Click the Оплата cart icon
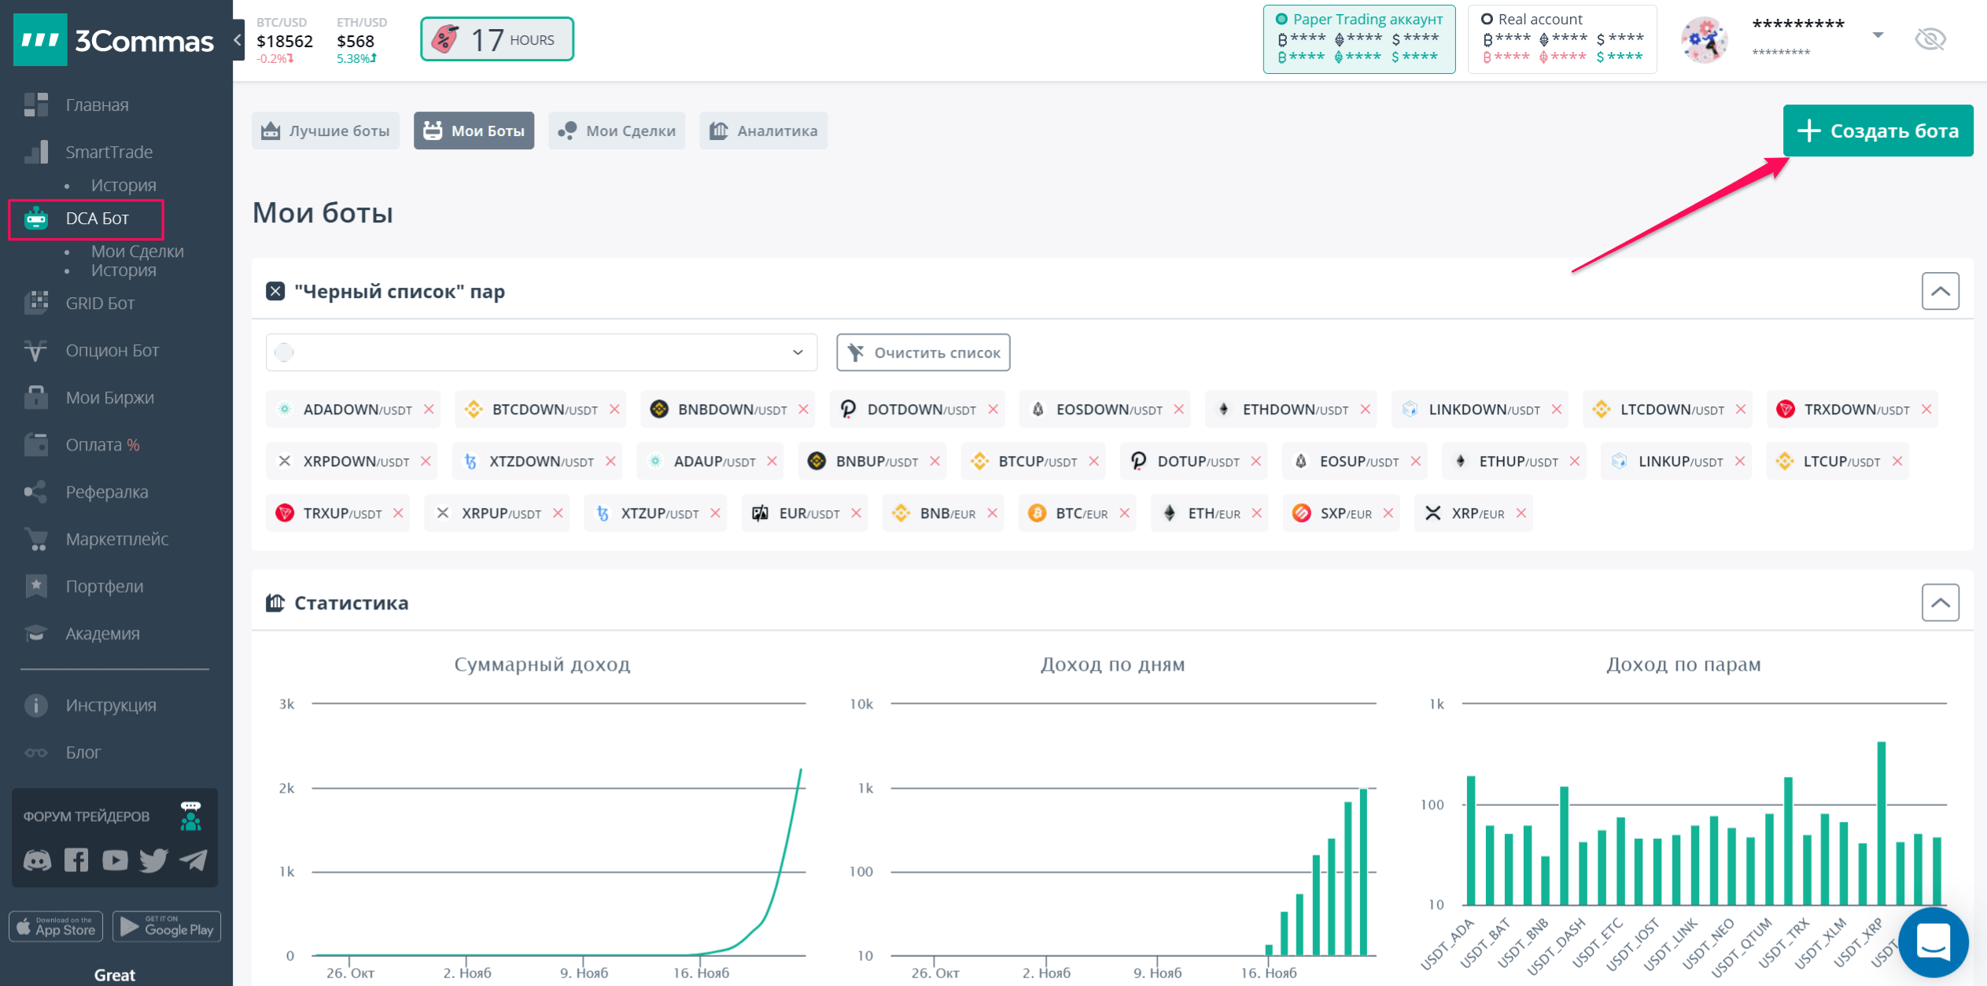Screen dimensions: 1987x986 [36, 445]
